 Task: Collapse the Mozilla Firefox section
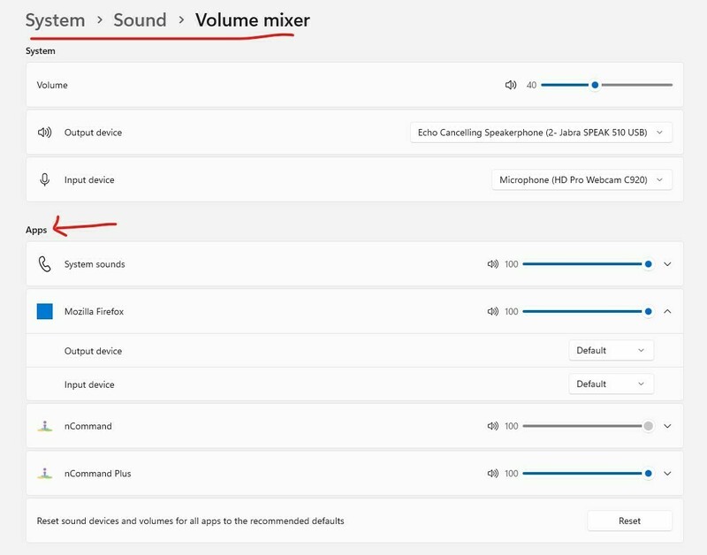667,311
